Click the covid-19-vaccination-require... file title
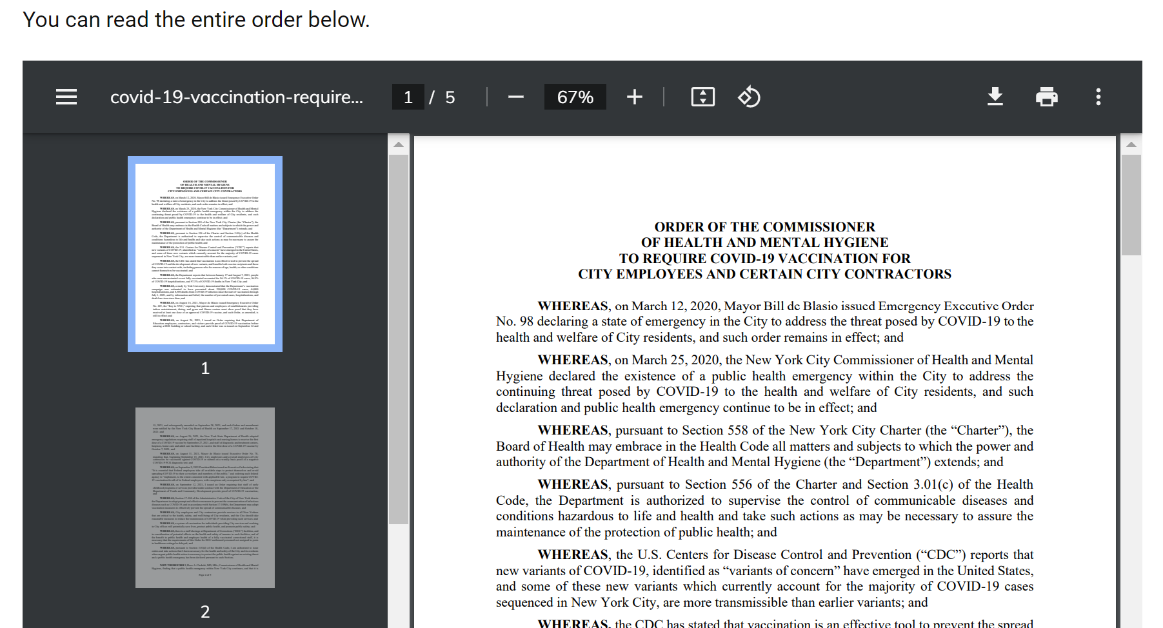Image resolution: width=1163 pixels, height=628 pixels. tap(237, 97)
